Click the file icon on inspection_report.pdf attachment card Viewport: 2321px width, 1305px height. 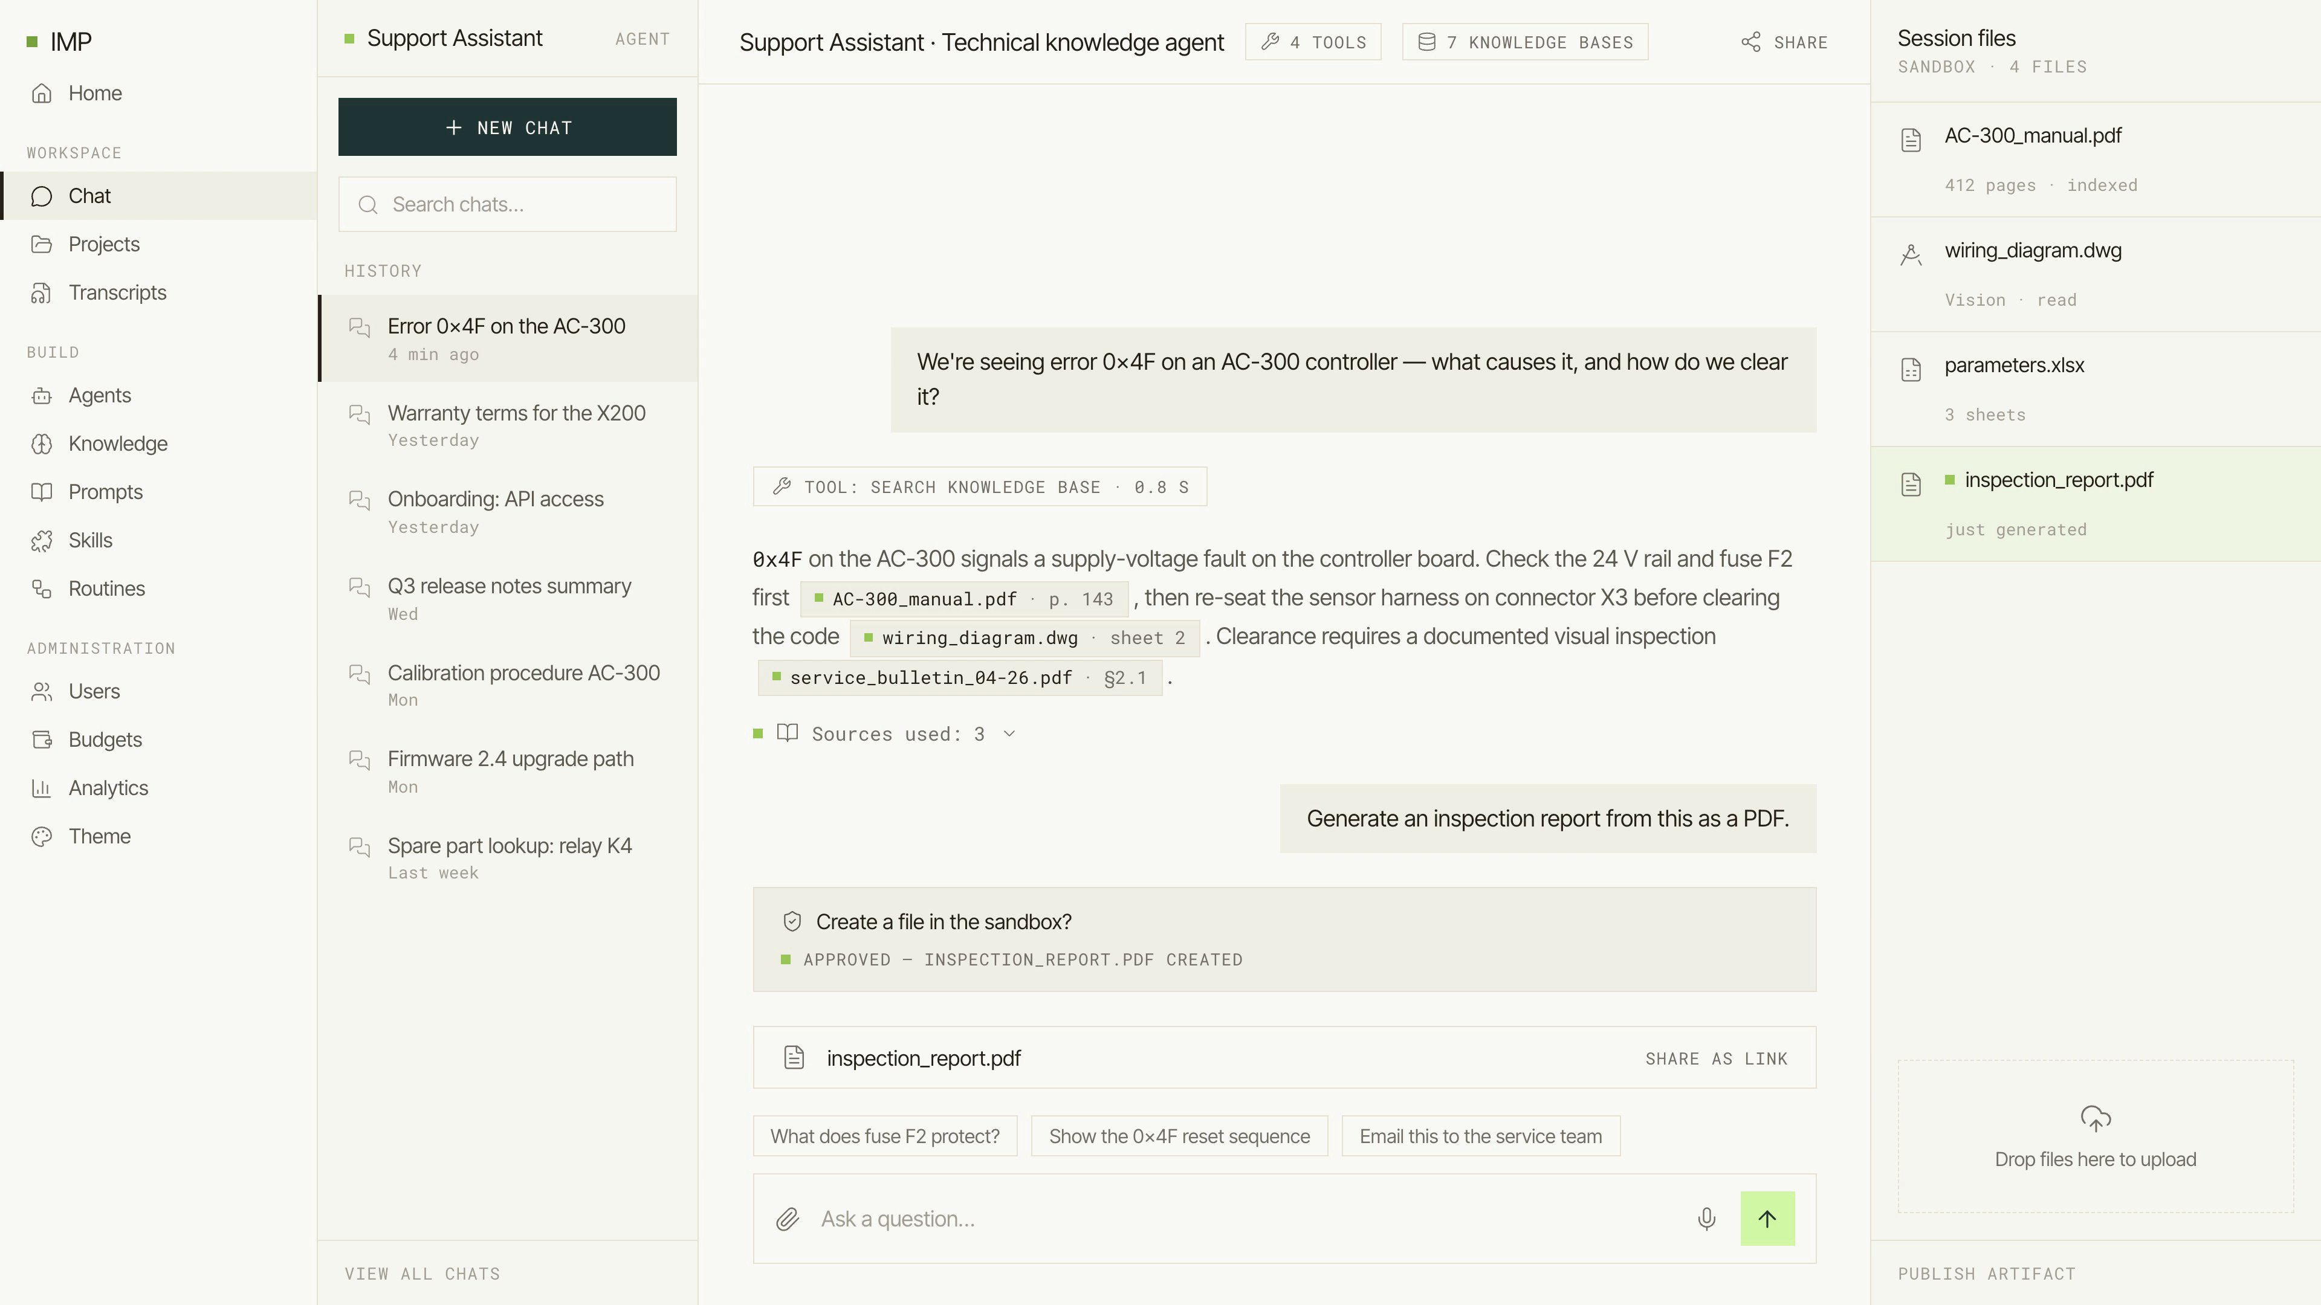(794, 1057)
